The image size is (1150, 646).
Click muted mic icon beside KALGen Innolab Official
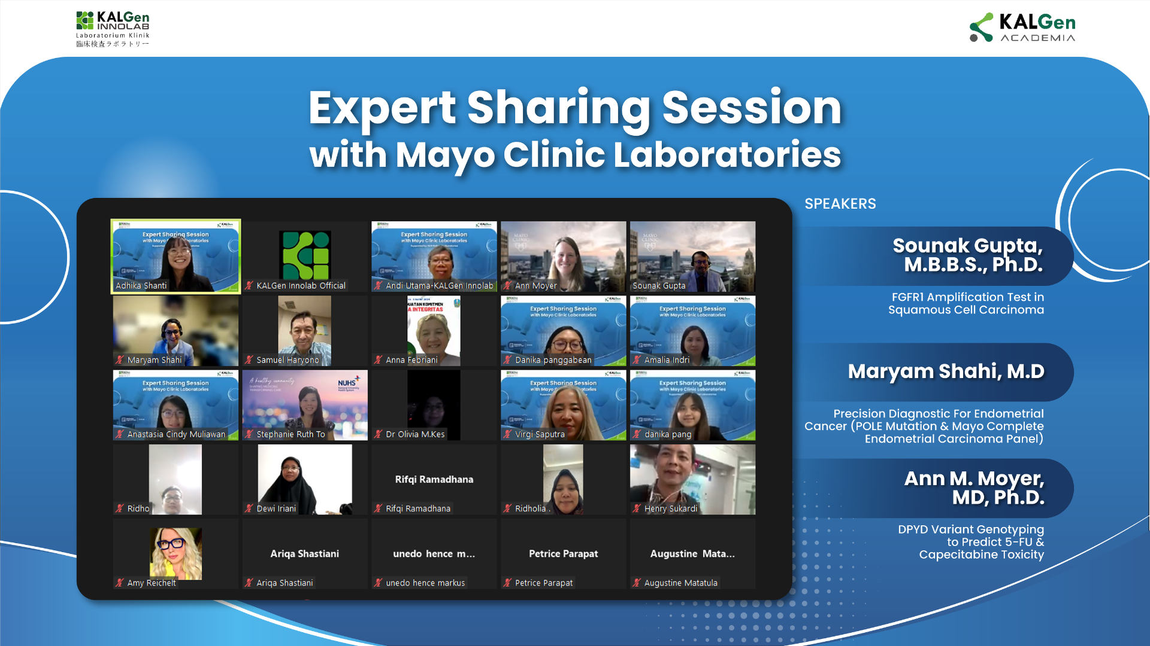pos(249,285)
